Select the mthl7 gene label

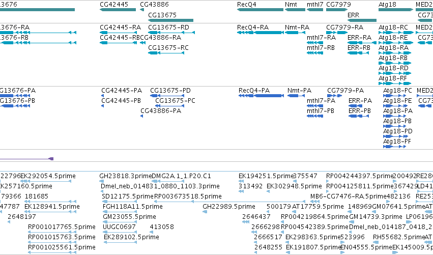click(315, 5)
